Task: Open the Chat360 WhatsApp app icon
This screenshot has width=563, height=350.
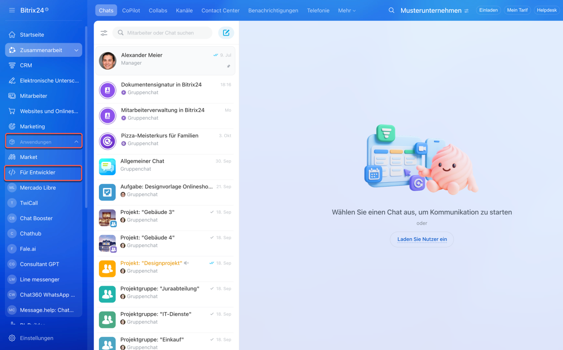Action: (12, 295)
